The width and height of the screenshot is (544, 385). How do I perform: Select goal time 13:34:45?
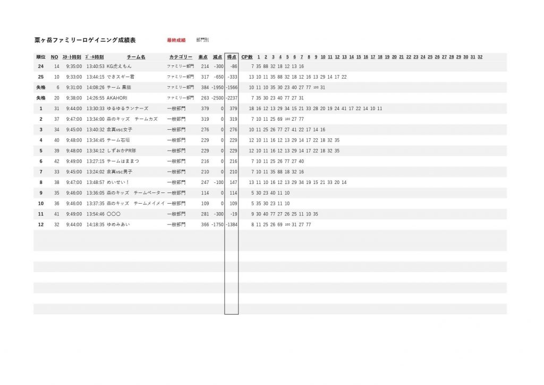[x=96, y=140]
